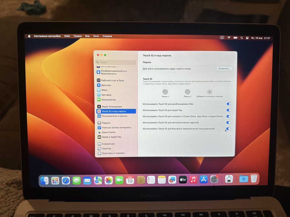Click the date and time in menu bar
Viewport: 290px width, 217px height.
[x=260, y=38]
